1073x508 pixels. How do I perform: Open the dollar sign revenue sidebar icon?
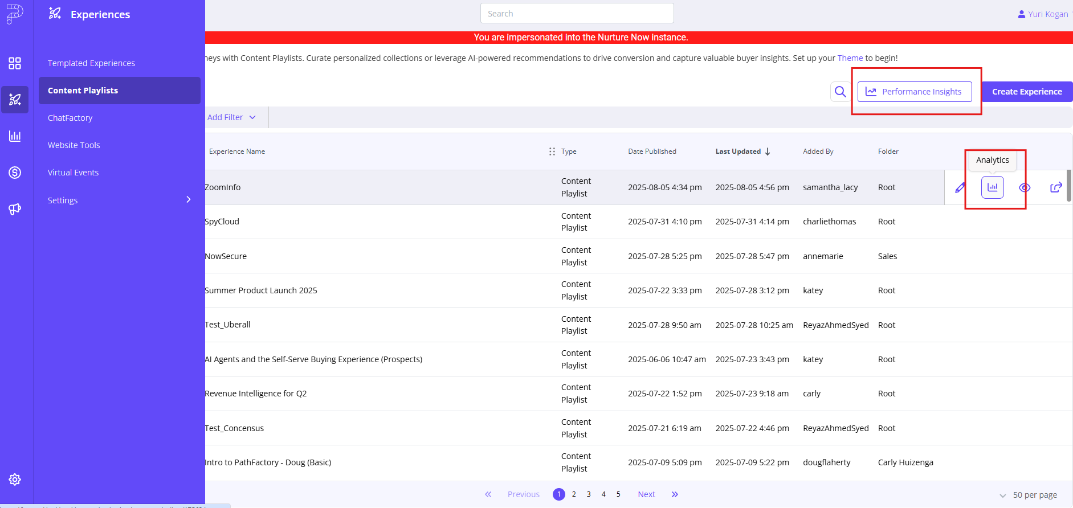click(15, 173)
